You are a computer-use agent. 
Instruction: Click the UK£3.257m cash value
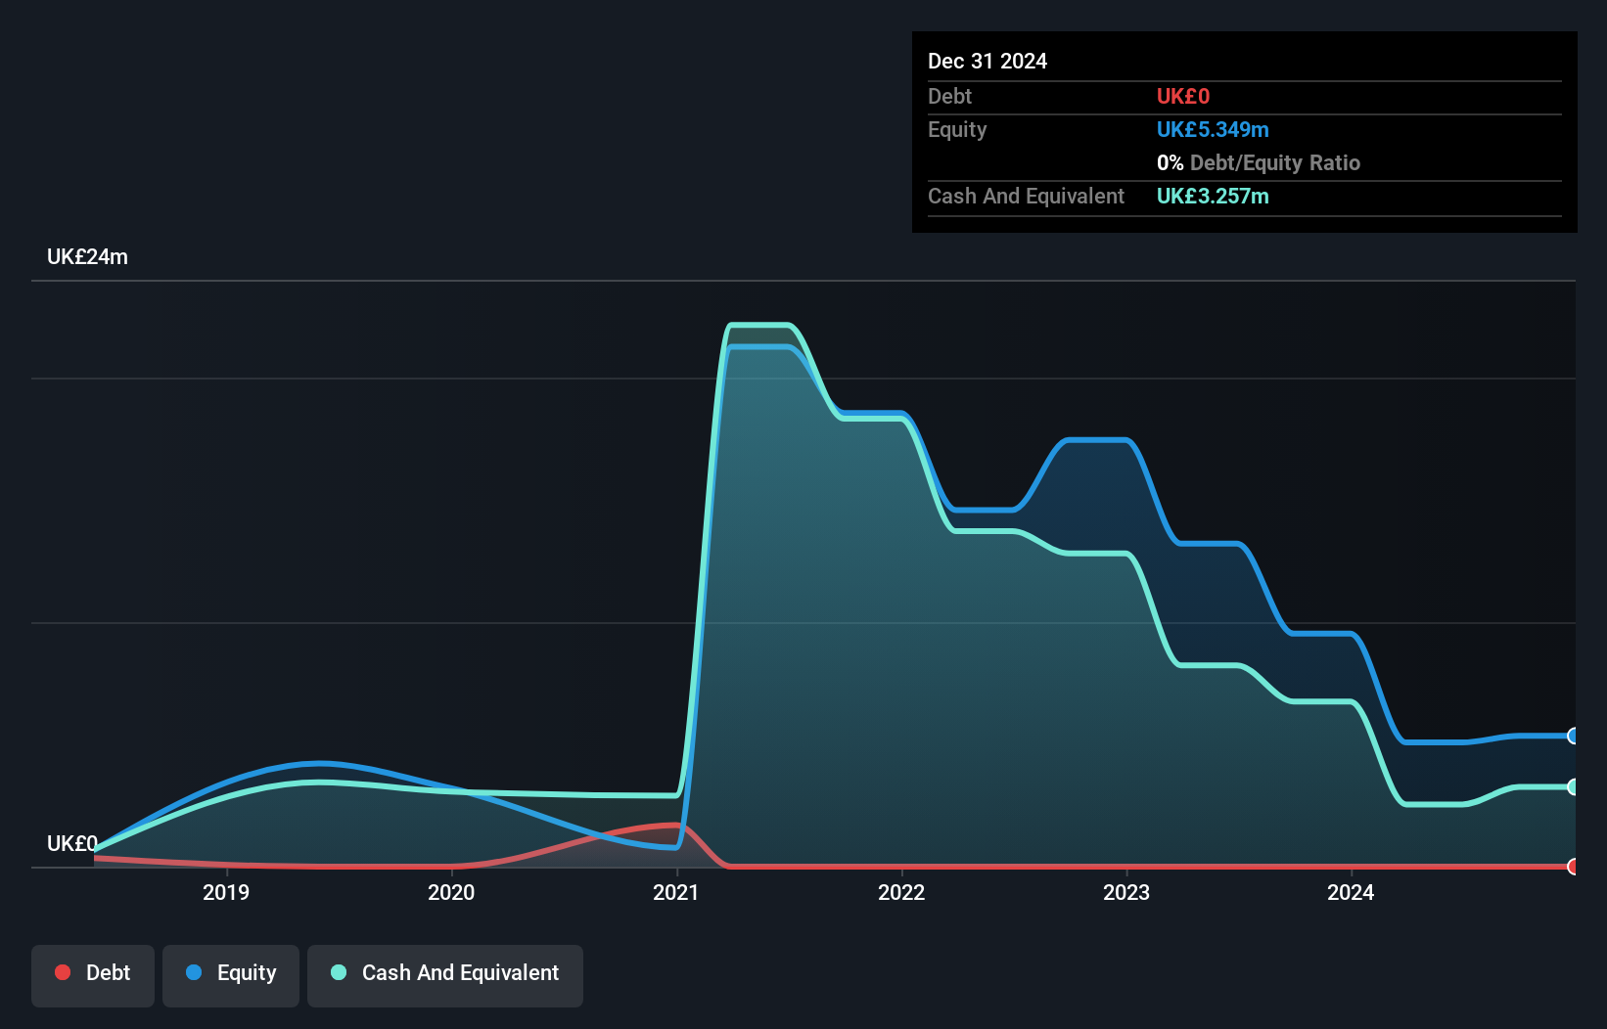coord(1213,196)
